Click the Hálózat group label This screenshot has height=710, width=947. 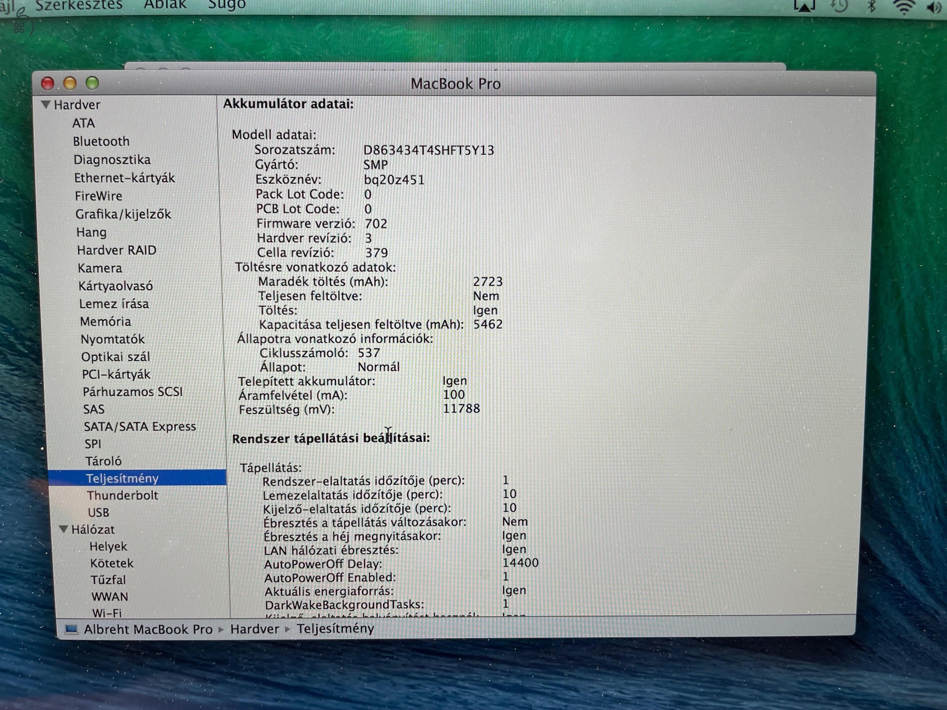coord(93,529)
